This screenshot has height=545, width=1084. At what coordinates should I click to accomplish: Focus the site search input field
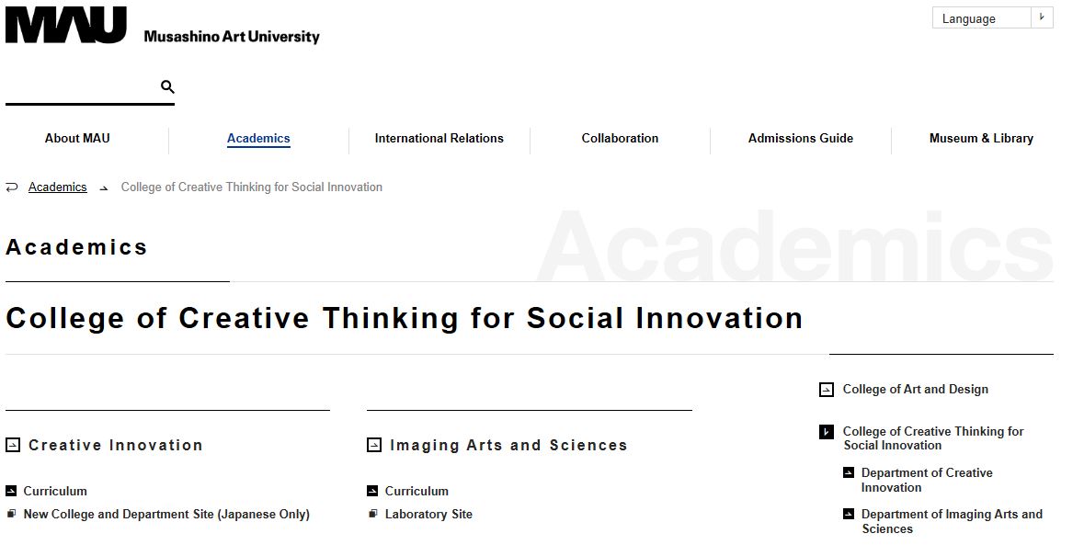82,87
